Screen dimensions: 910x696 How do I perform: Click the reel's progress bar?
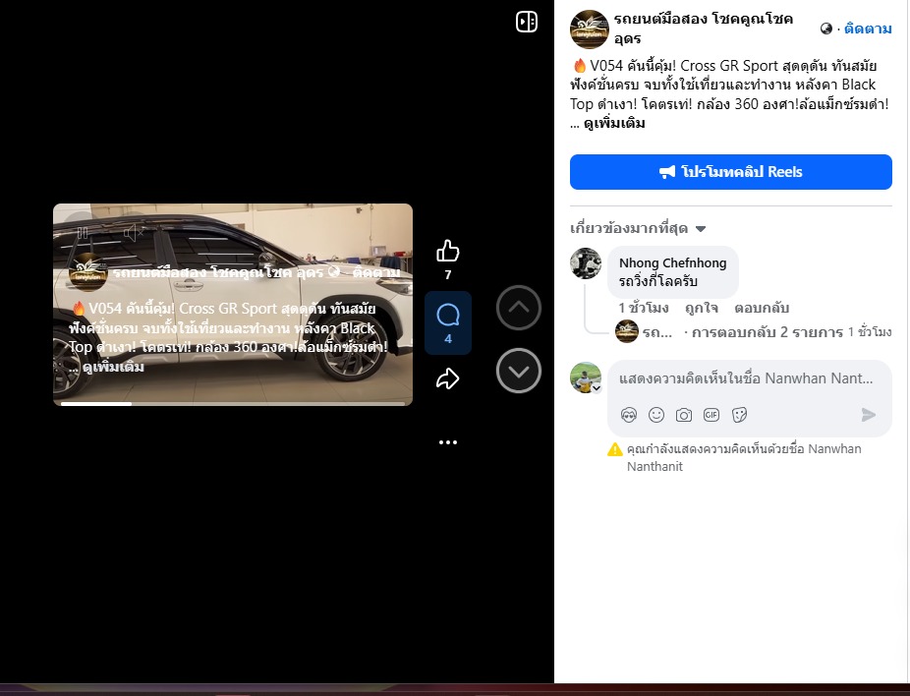233,403
